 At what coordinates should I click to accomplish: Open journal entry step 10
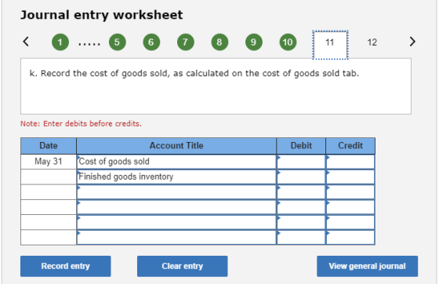pos(288,42)
